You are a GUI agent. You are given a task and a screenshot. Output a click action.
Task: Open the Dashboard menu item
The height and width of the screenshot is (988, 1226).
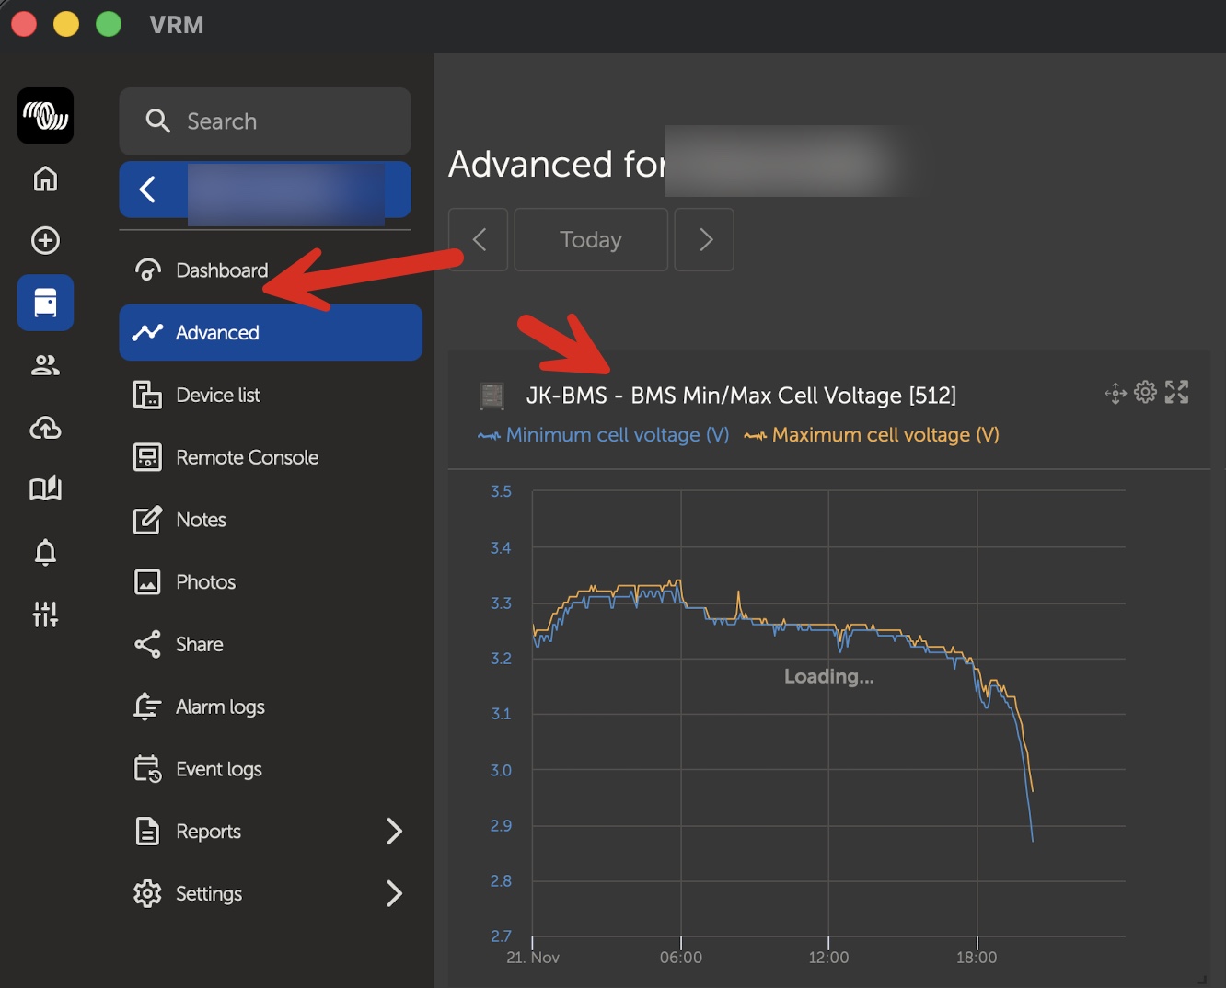pyautogui.click(x=271, y=270)
